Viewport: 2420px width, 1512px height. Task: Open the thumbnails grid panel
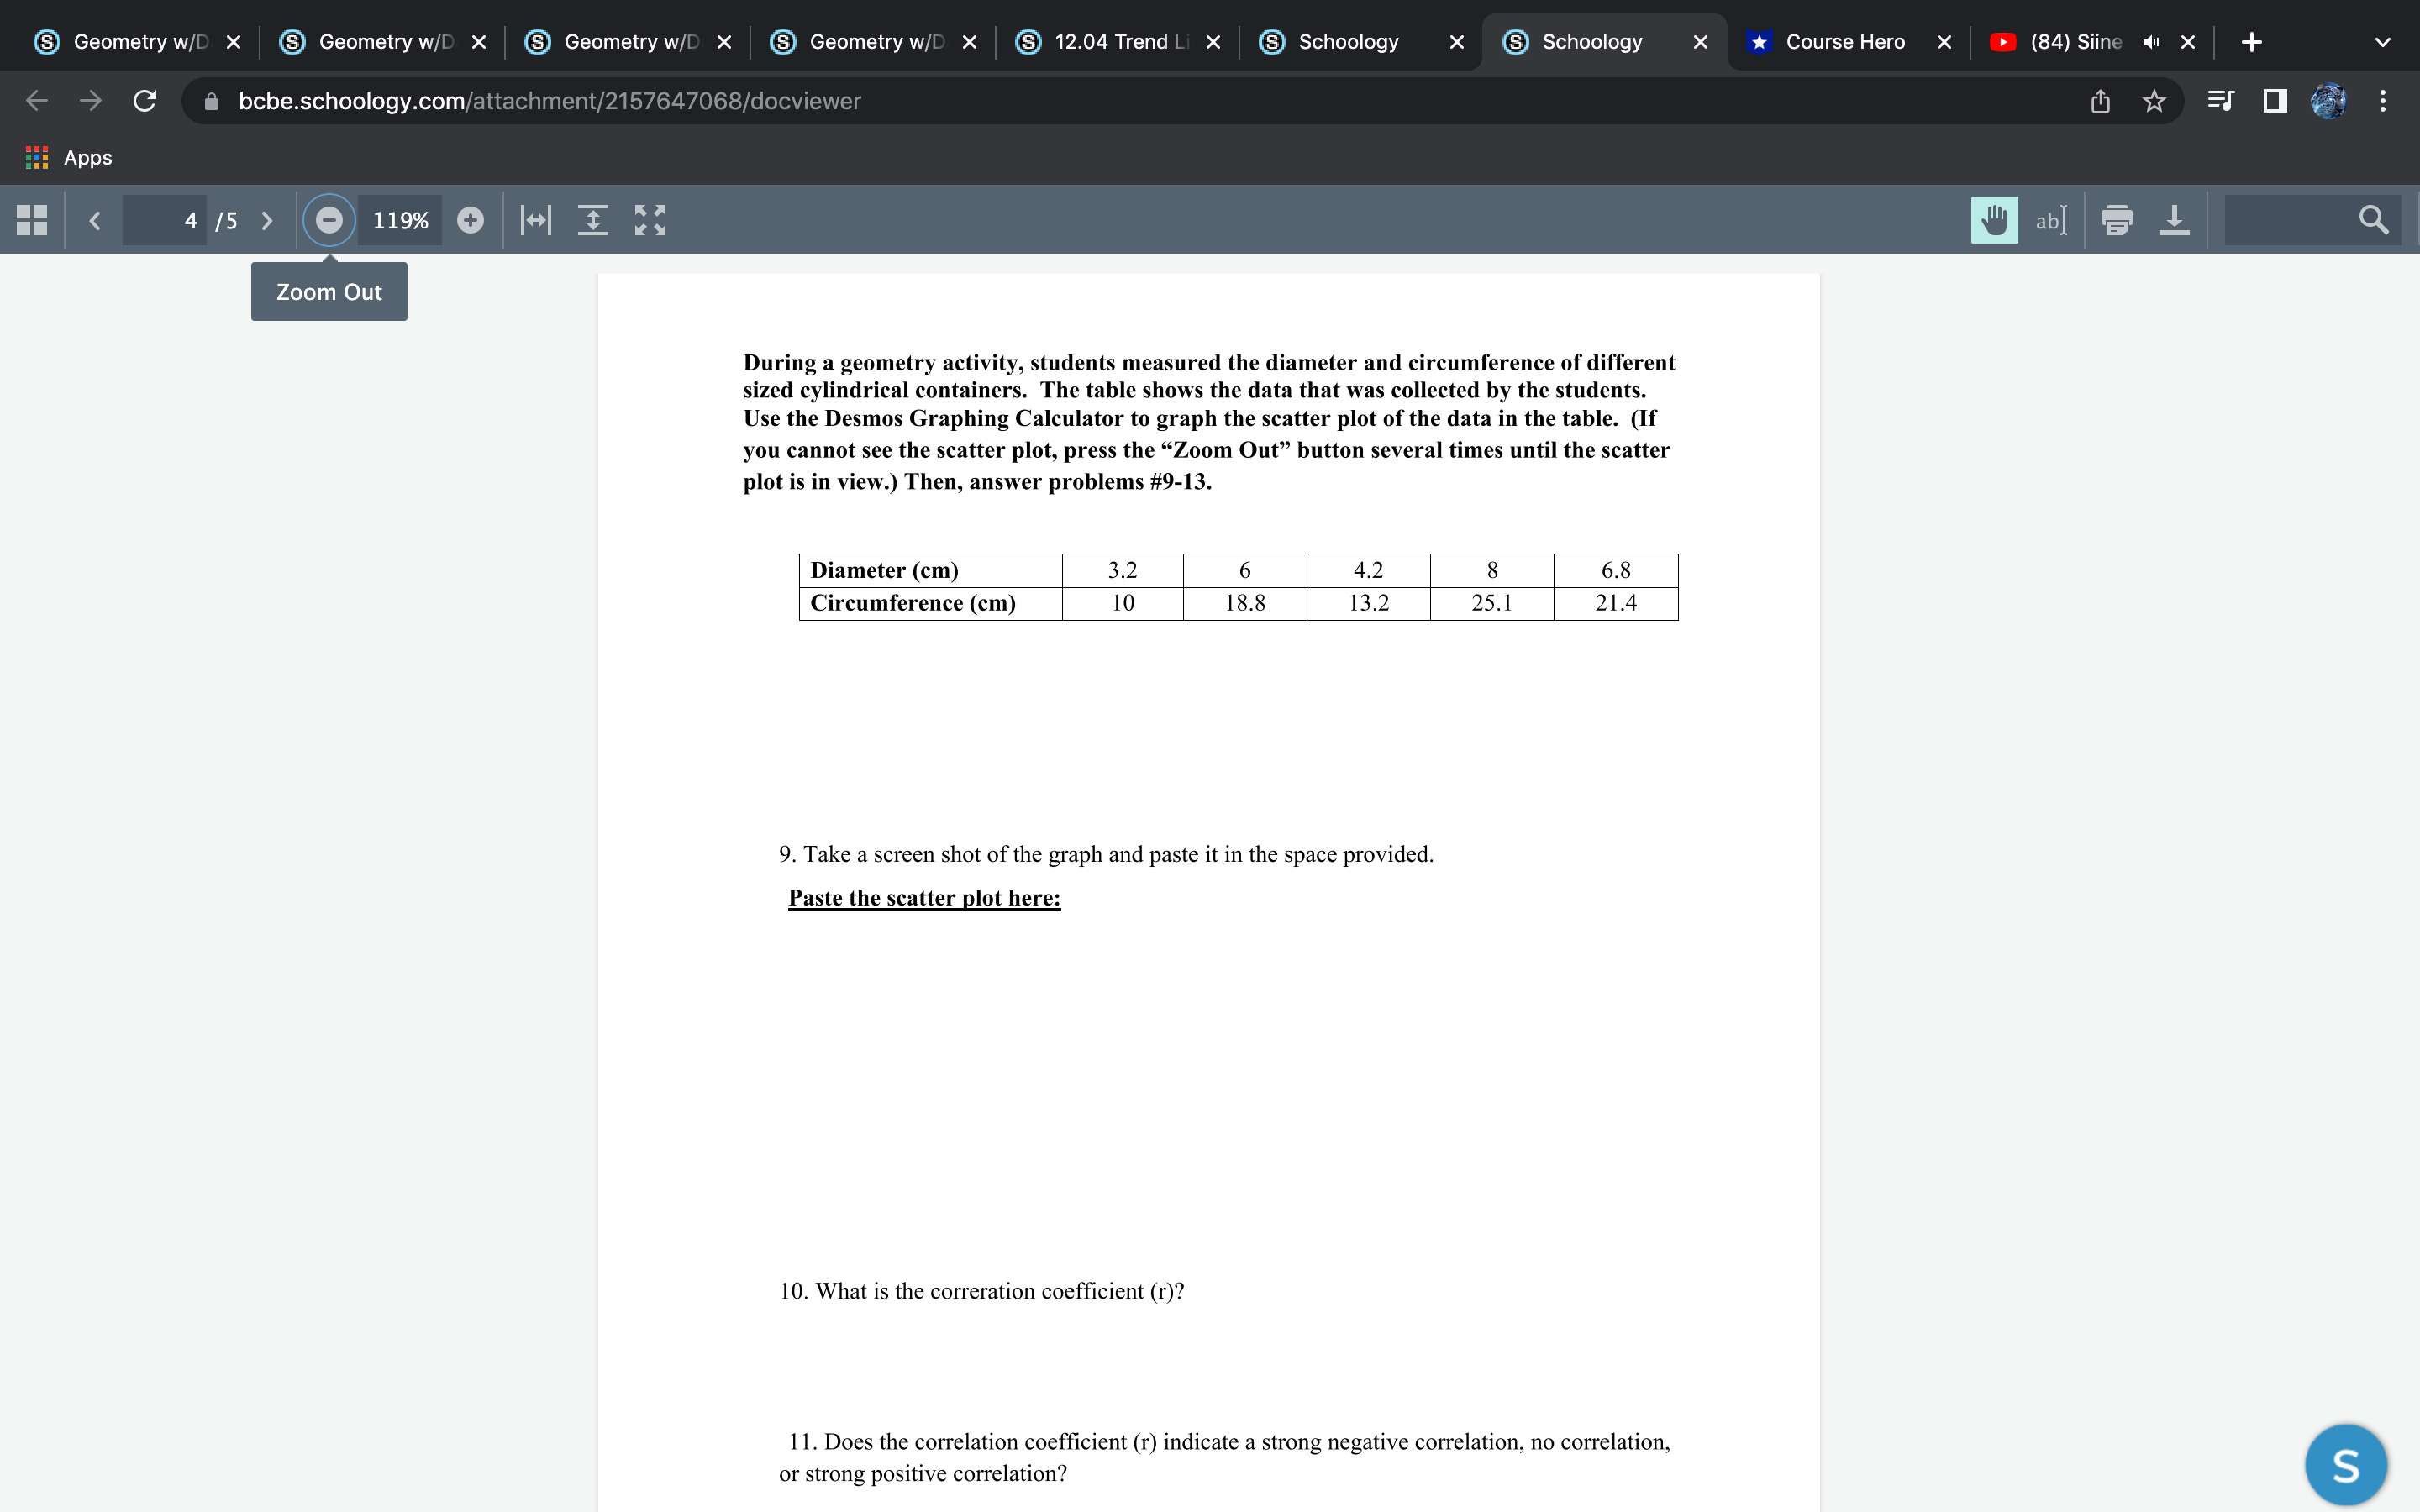click(x=32, y=220)
